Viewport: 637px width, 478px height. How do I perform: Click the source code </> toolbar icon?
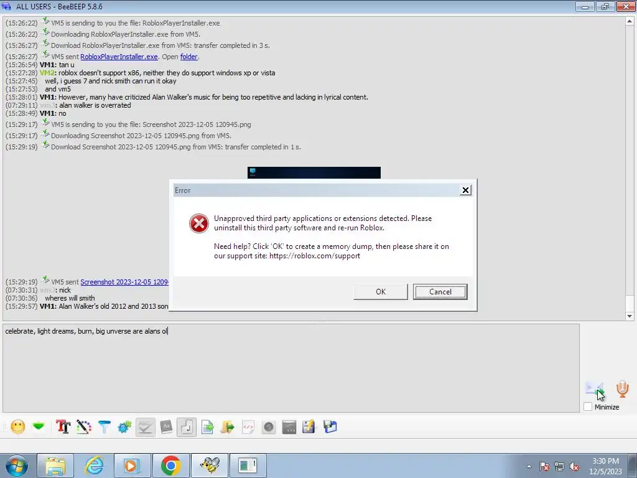click(248, 427)
